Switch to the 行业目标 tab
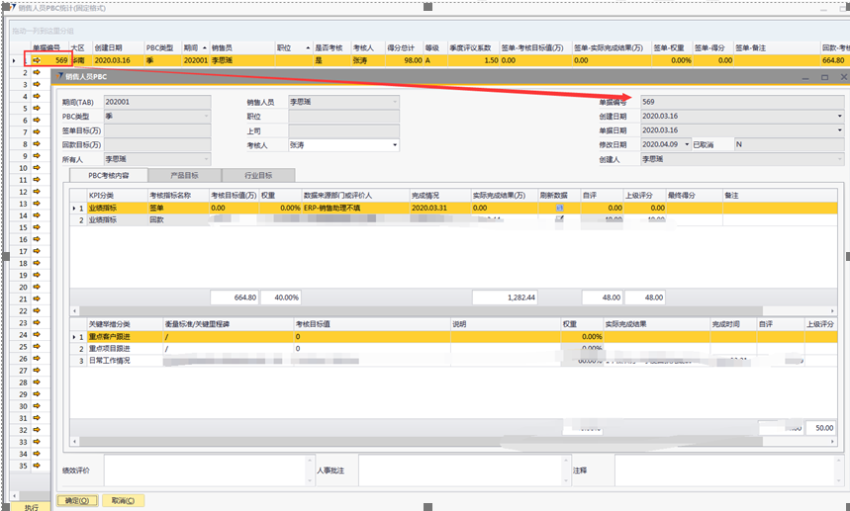The image size is (850, 511). pyautogui.click(x=257, y=175)
